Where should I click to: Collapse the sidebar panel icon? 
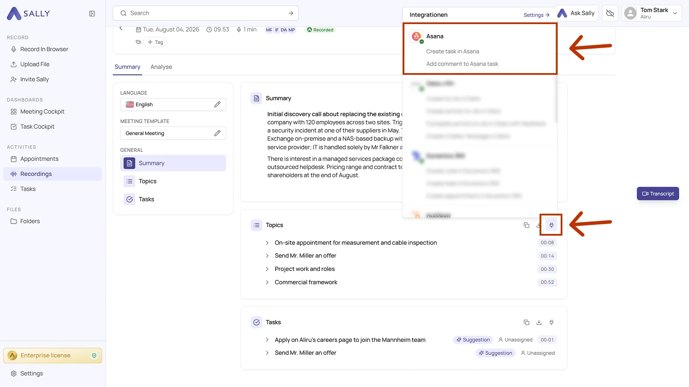tap(92, 14)
